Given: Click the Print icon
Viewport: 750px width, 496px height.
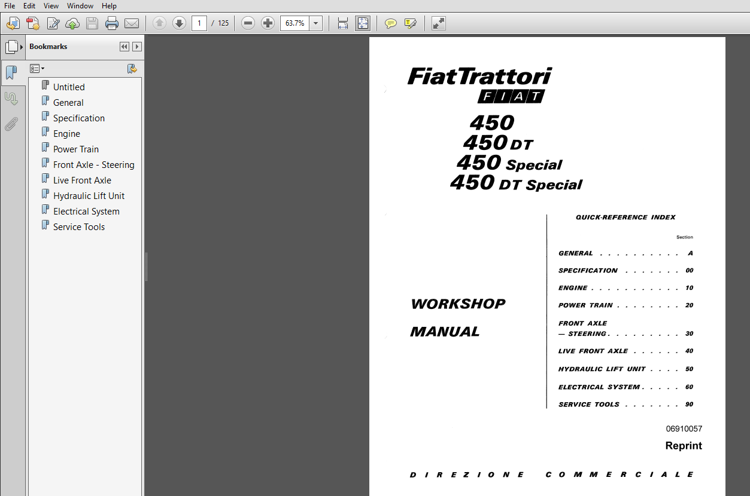Looking at the screenshot, I should coord(112,23).
